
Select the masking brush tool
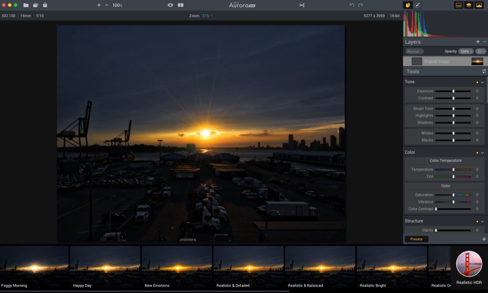coord(417,5)
